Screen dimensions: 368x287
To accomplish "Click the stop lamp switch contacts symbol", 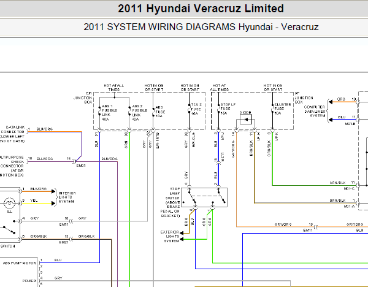I will (204, 197).
